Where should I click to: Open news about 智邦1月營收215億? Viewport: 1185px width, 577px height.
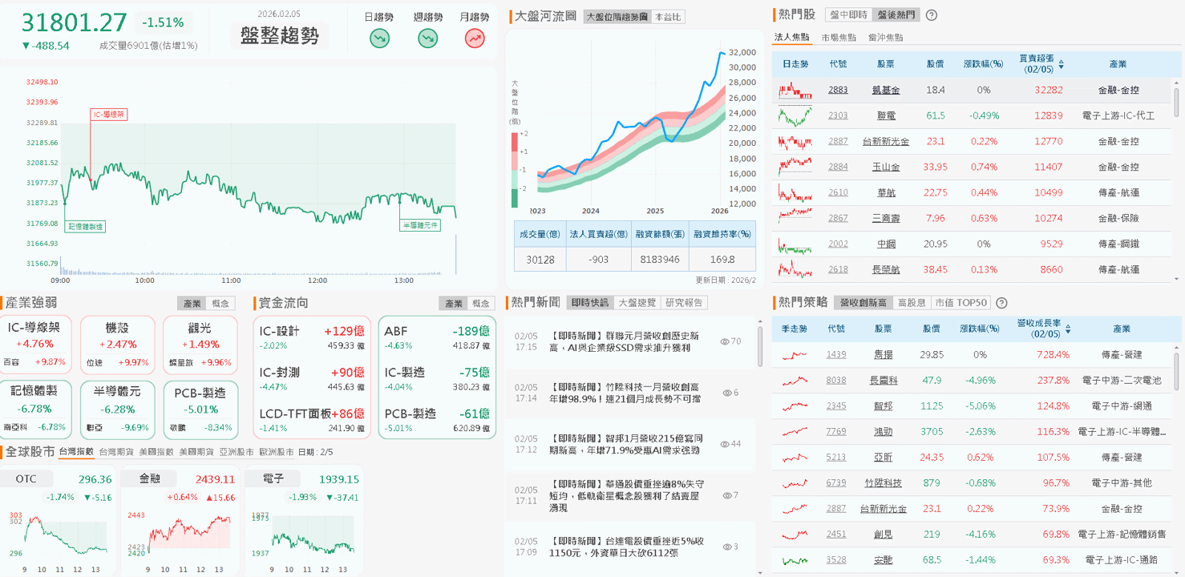pyautogui.click(x=626, y=444)
